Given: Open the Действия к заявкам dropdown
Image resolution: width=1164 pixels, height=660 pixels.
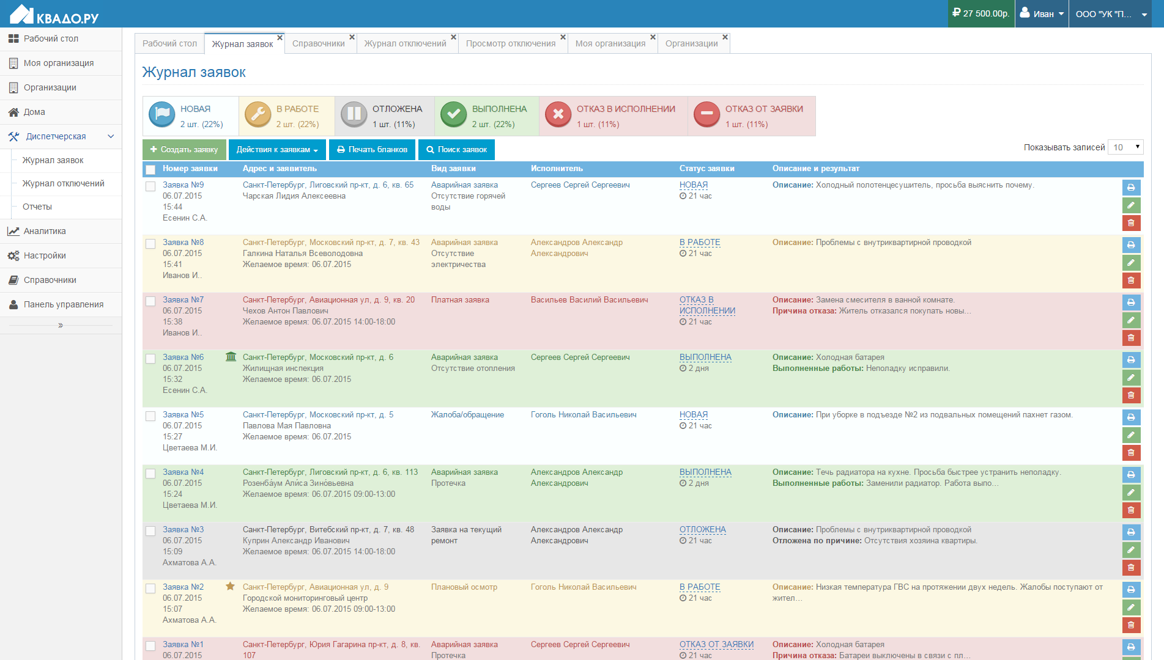Looking at the screenshot, I should [277, 150].
